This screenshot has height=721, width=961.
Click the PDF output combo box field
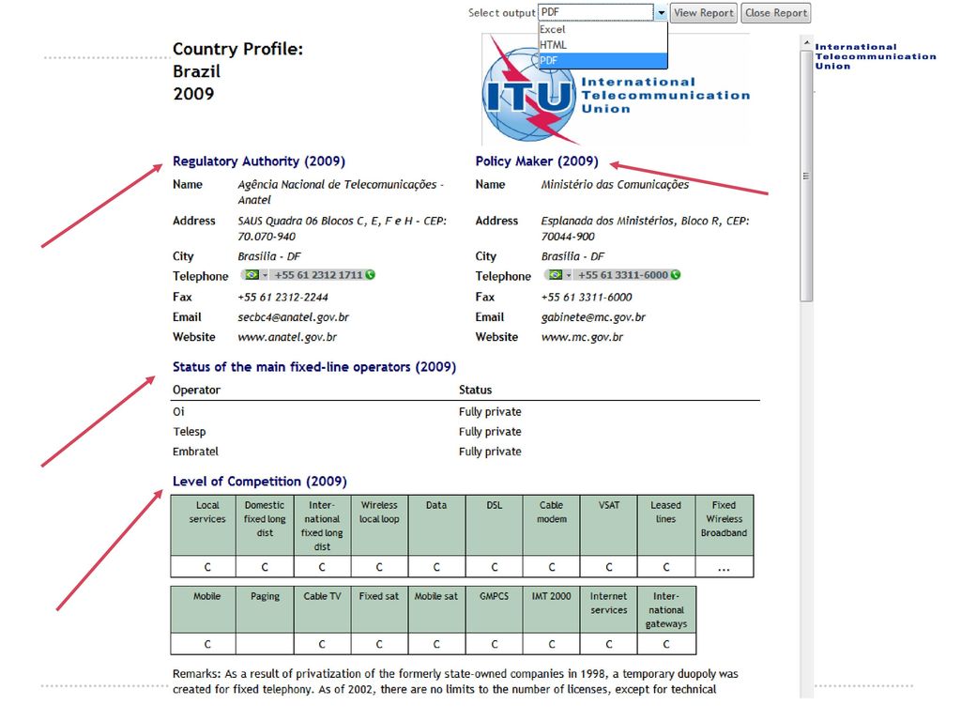pyautogui.click(x=596, y=12)
